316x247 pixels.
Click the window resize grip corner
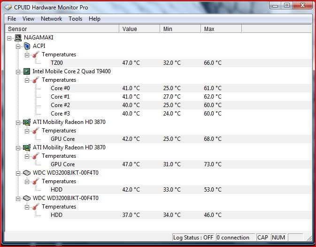coord(309,239)
